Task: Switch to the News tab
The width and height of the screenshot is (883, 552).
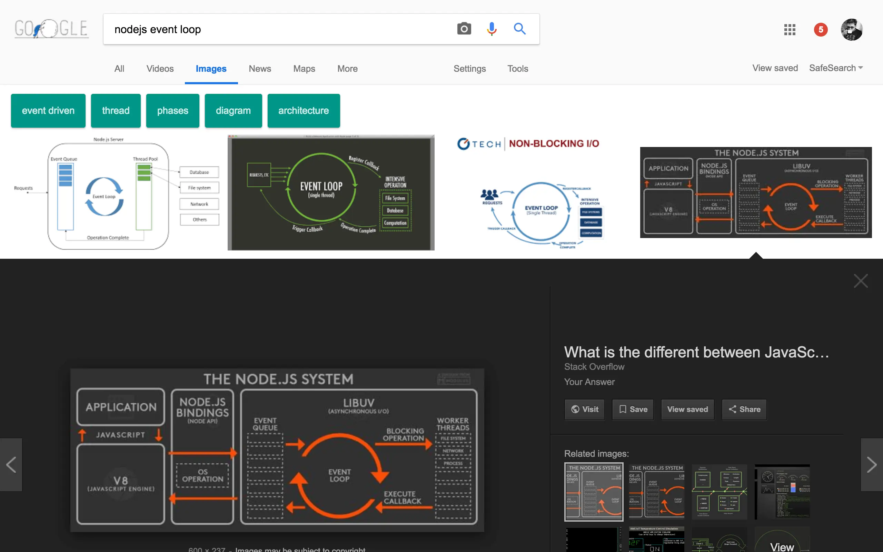Action: [x=260, y=69]
